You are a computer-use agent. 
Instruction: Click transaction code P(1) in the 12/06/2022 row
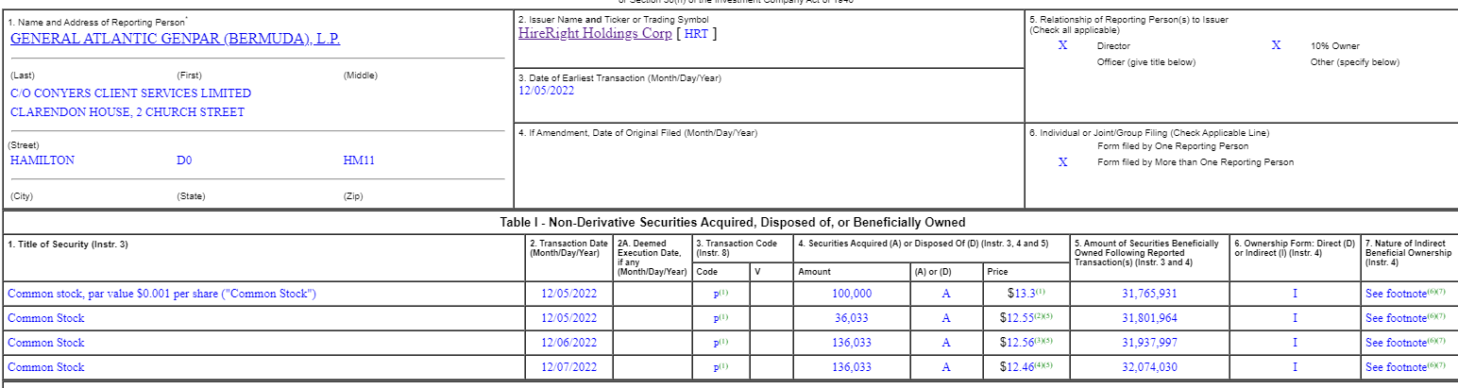[721, 343]
